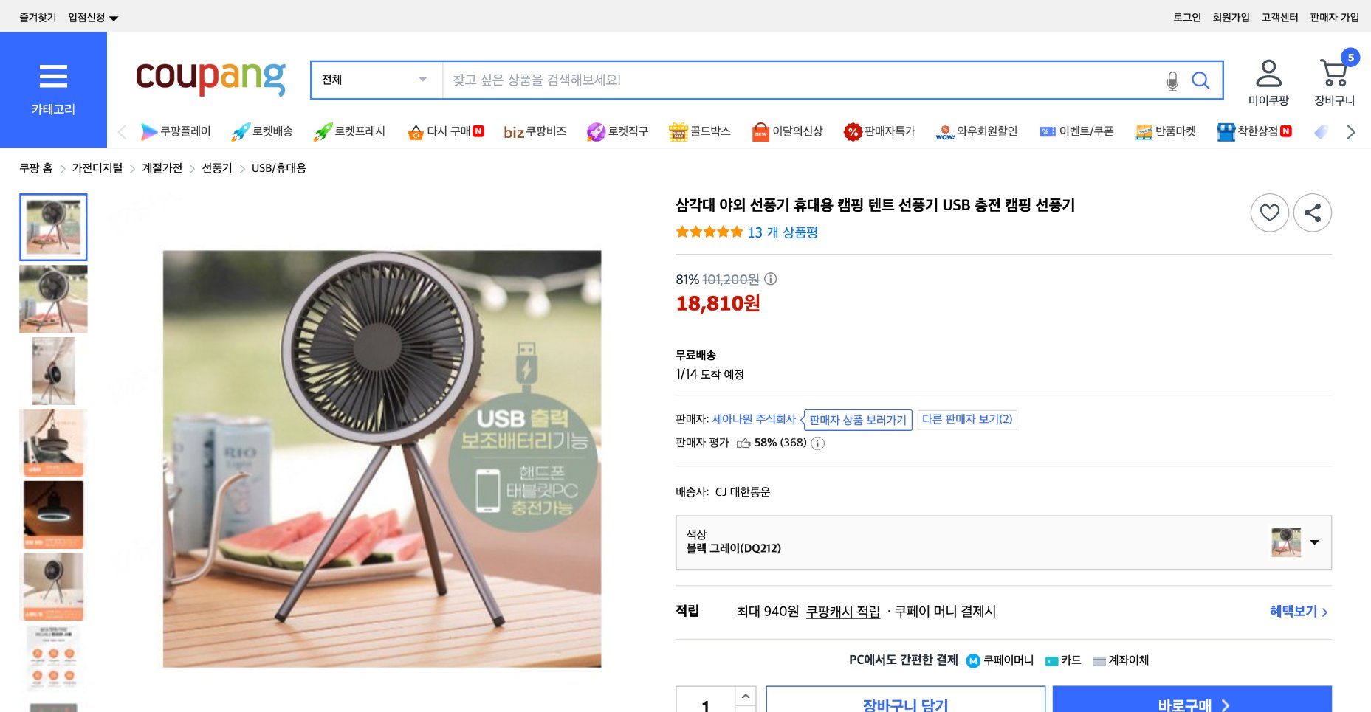Open 고객센터 from the top menu
This screenshot has height=712, width=1371.
coord(1280,15)
